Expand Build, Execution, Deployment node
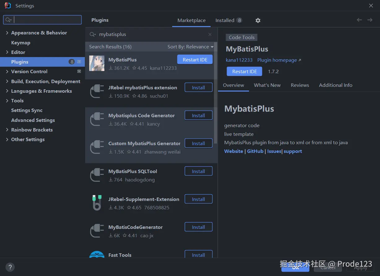The image size is (380, 276). click(x=7, y=81)
